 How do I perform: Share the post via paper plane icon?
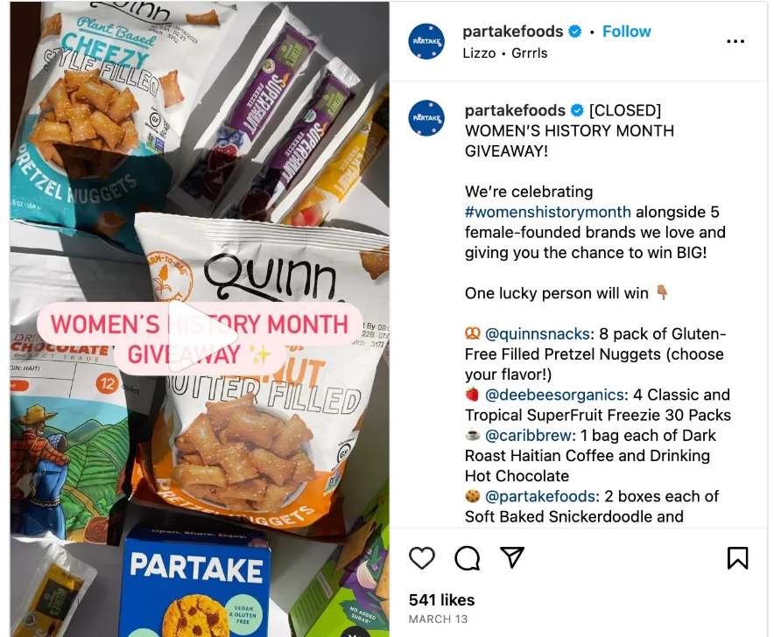(512, 557)
